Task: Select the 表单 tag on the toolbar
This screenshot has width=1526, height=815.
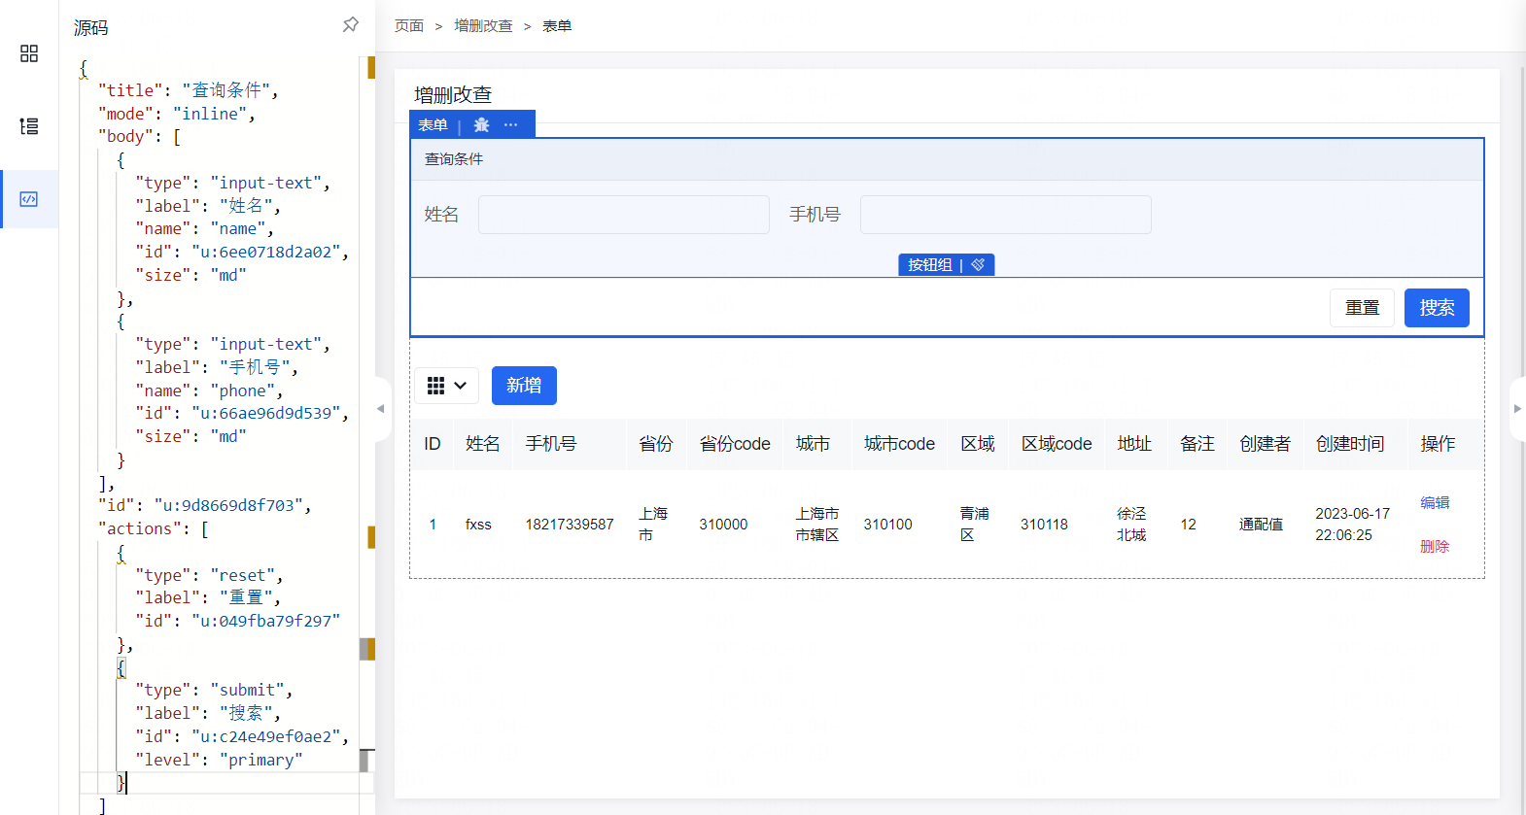Action: tap(433, 125)
